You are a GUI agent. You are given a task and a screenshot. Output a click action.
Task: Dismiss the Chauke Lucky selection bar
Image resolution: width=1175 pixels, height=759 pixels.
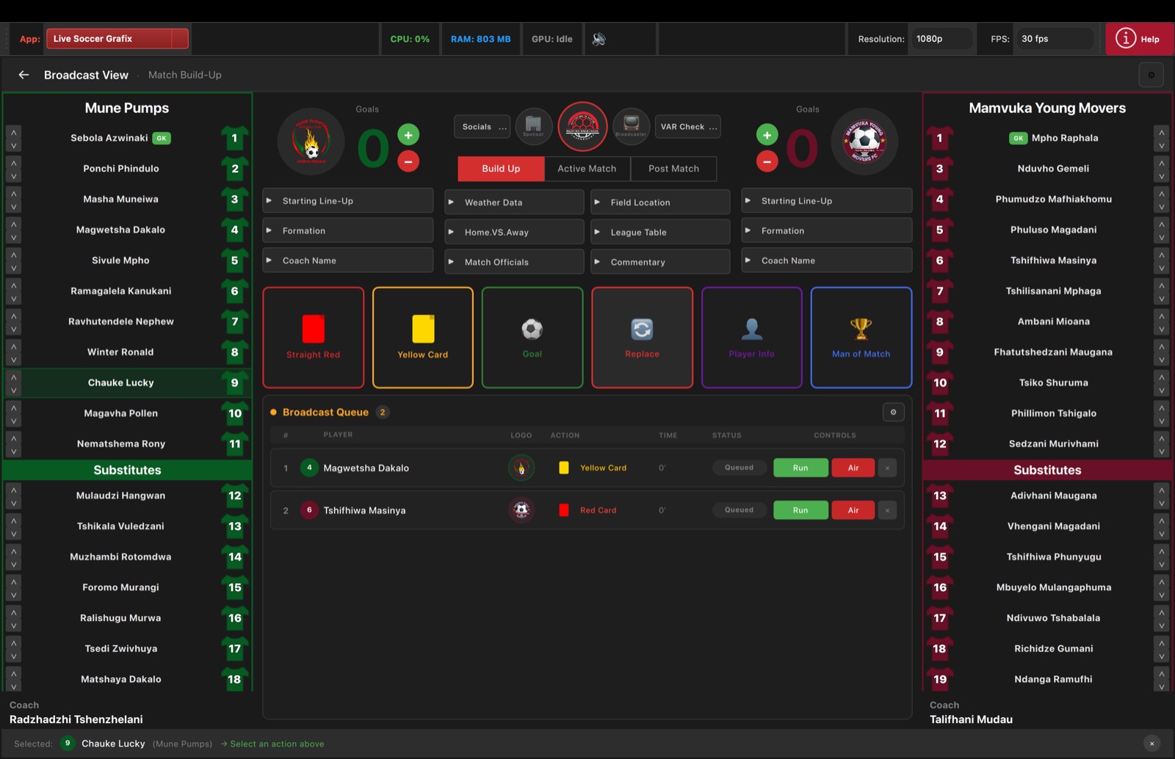pos(1151,744)
